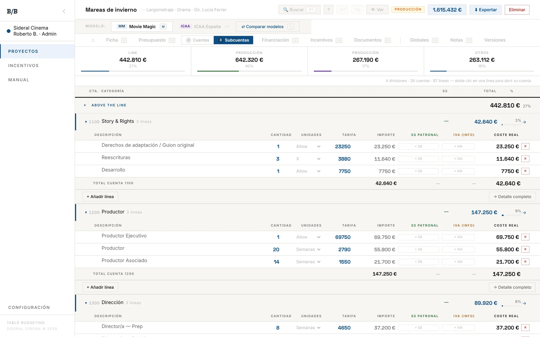The image size is (540, 337).
Task: Toggle the Ver view button
Action: (377, 10)
